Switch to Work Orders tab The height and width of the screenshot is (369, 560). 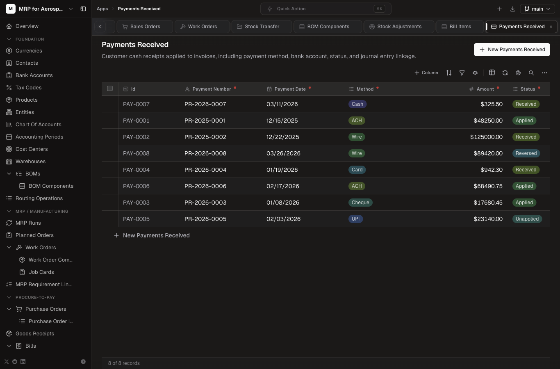click(x=202, y=27)
